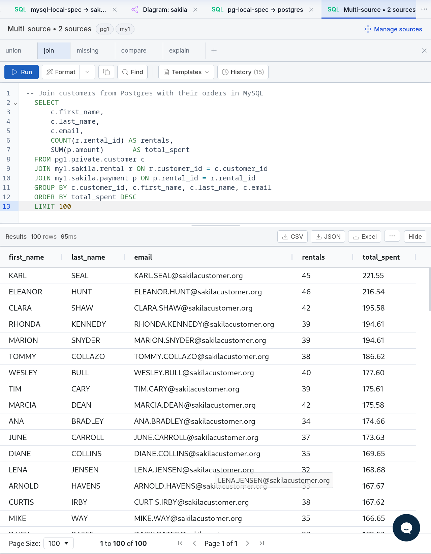The height and width of the screenshot is (554, 431).
Task: Open the chat support bubble
Action: [406, 528]
